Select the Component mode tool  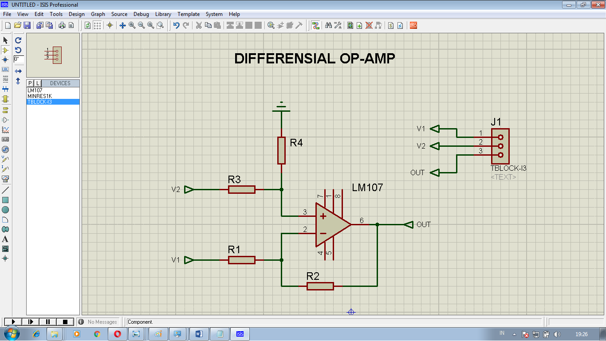click(5, 50)
